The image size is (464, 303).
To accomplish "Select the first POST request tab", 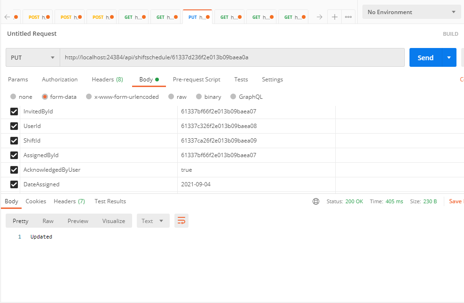I will coord(38,17).
